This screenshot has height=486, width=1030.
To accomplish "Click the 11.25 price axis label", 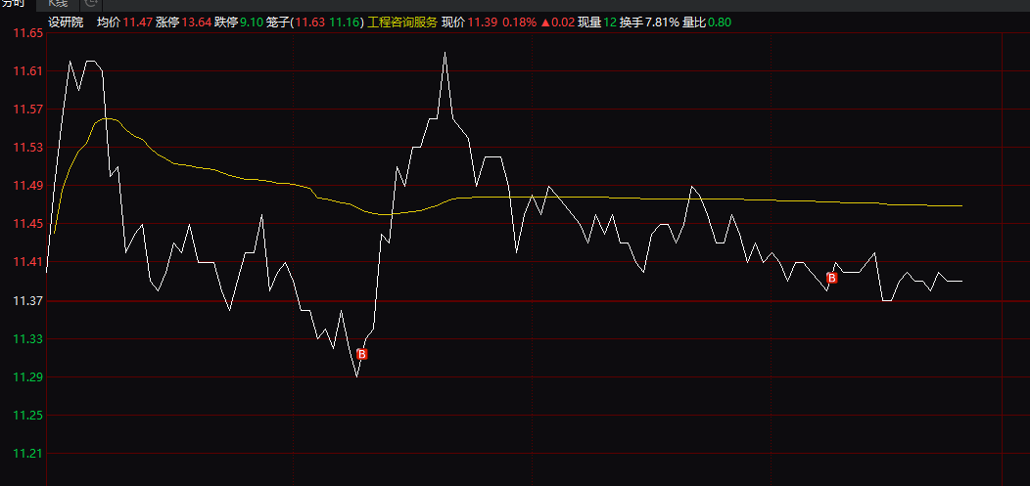I will tap(27, 416).
